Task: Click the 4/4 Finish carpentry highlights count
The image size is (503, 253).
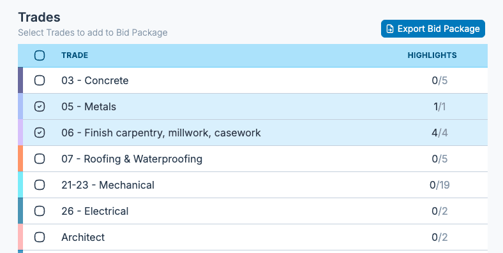Action: pos(439,133)
